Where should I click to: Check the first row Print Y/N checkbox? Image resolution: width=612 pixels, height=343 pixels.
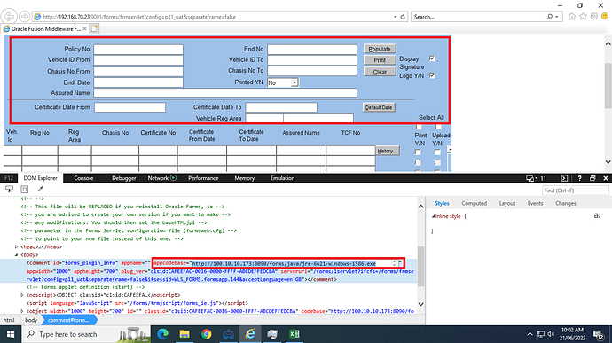click(x=418, y=152)
